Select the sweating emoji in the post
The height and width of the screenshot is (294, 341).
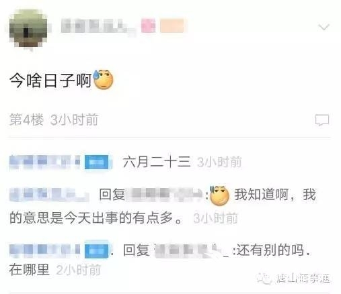point(103,80)
